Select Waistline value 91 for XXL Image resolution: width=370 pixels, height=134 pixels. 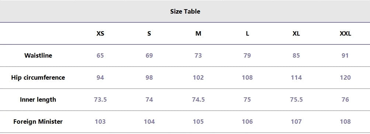coord(345,55)
